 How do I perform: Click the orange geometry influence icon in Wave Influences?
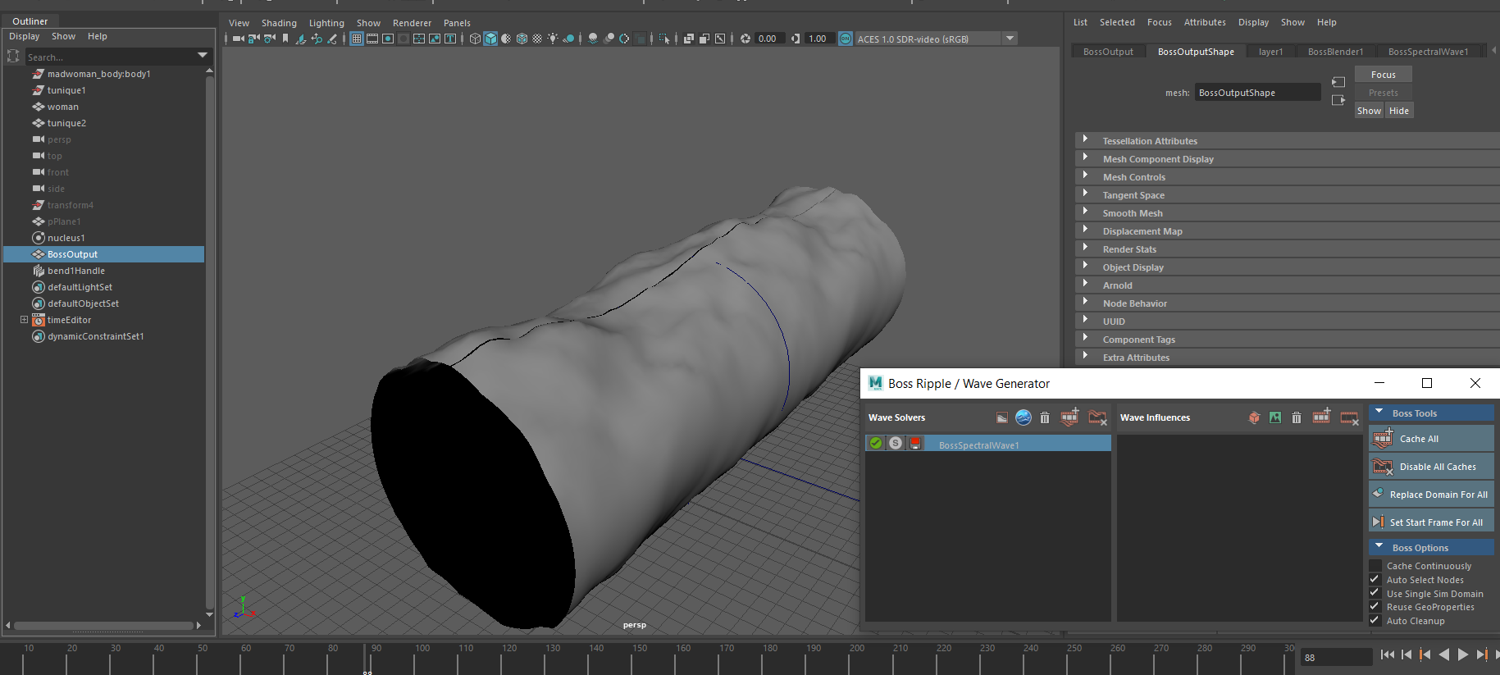[1254, 417]
